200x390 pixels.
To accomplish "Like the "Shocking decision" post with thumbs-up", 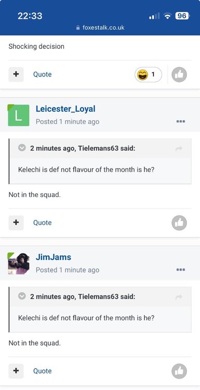I will click(179, 74).
